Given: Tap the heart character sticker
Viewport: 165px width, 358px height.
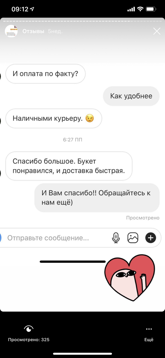Looking at the screenshot, I should click(129, 277).
